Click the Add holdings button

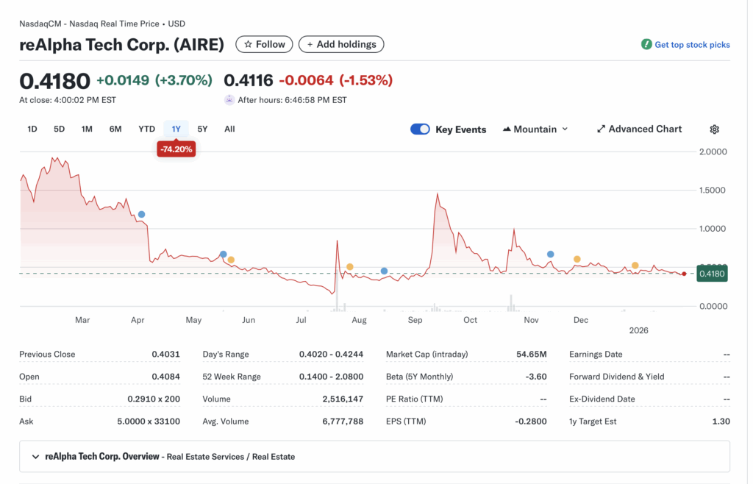point(341,44)
